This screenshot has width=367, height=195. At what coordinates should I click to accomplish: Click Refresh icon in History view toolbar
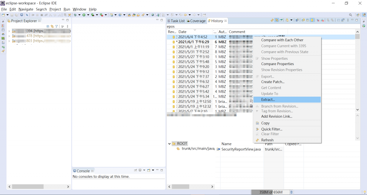tap(272, 20)
